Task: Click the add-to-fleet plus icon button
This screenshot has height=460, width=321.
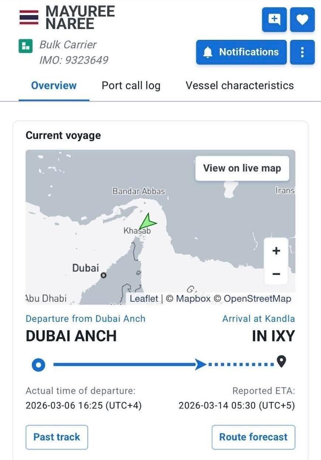Action: tap(274, 20)
